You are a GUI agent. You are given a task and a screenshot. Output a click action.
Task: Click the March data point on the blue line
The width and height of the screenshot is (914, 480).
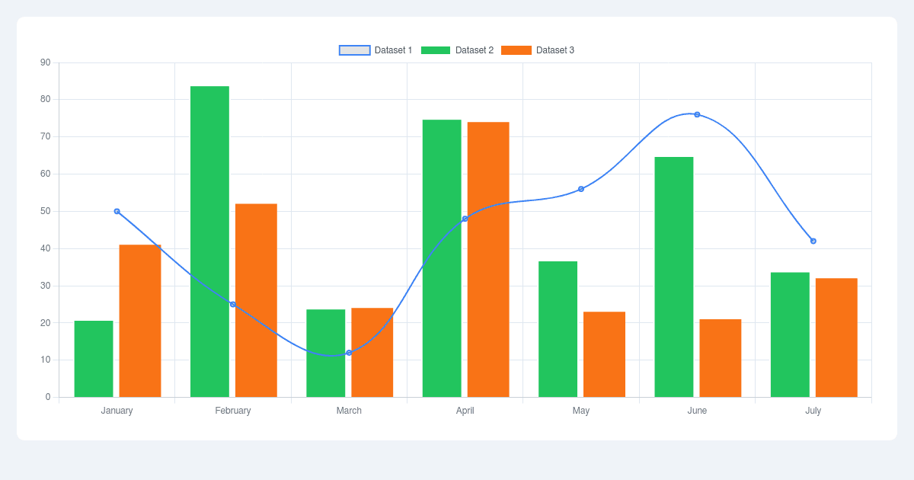point(349,353)
